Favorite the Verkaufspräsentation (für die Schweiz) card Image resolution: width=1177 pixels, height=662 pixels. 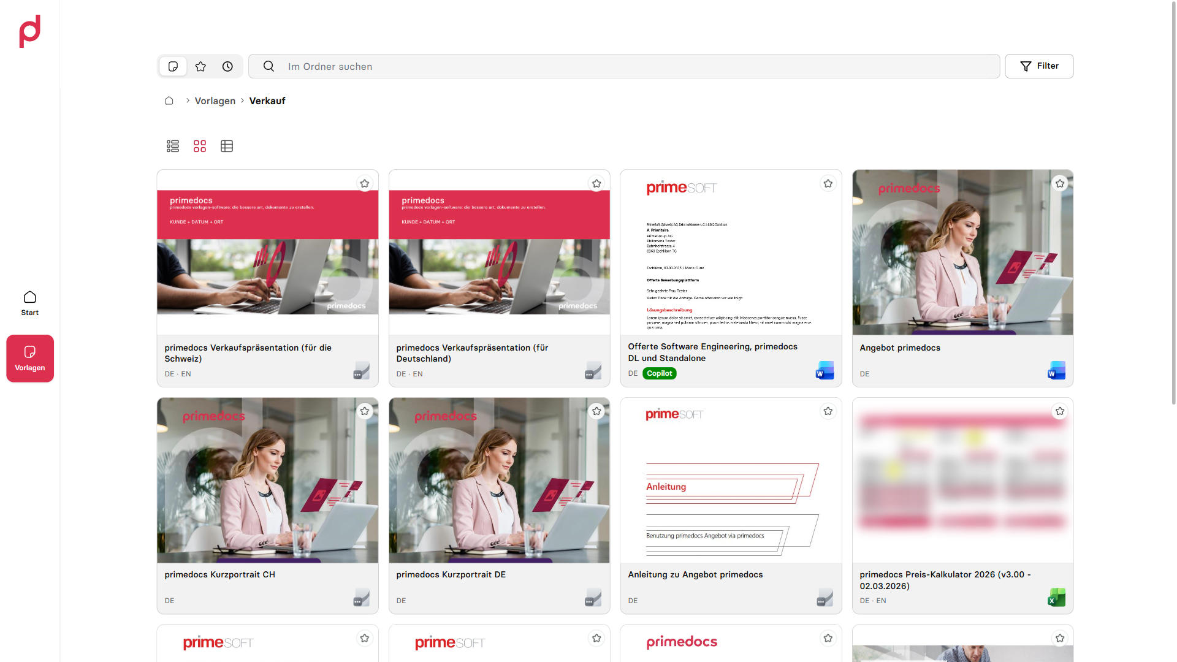365,183
